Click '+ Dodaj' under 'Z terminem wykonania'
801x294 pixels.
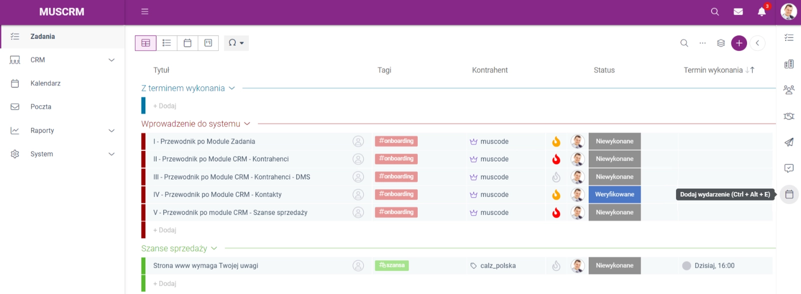click(x=165, y=106)
